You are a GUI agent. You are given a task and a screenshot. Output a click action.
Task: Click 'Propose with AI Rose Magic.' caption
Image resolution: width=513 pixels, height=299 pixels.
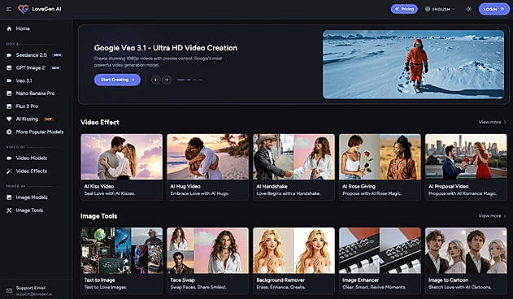coord(372,193)
